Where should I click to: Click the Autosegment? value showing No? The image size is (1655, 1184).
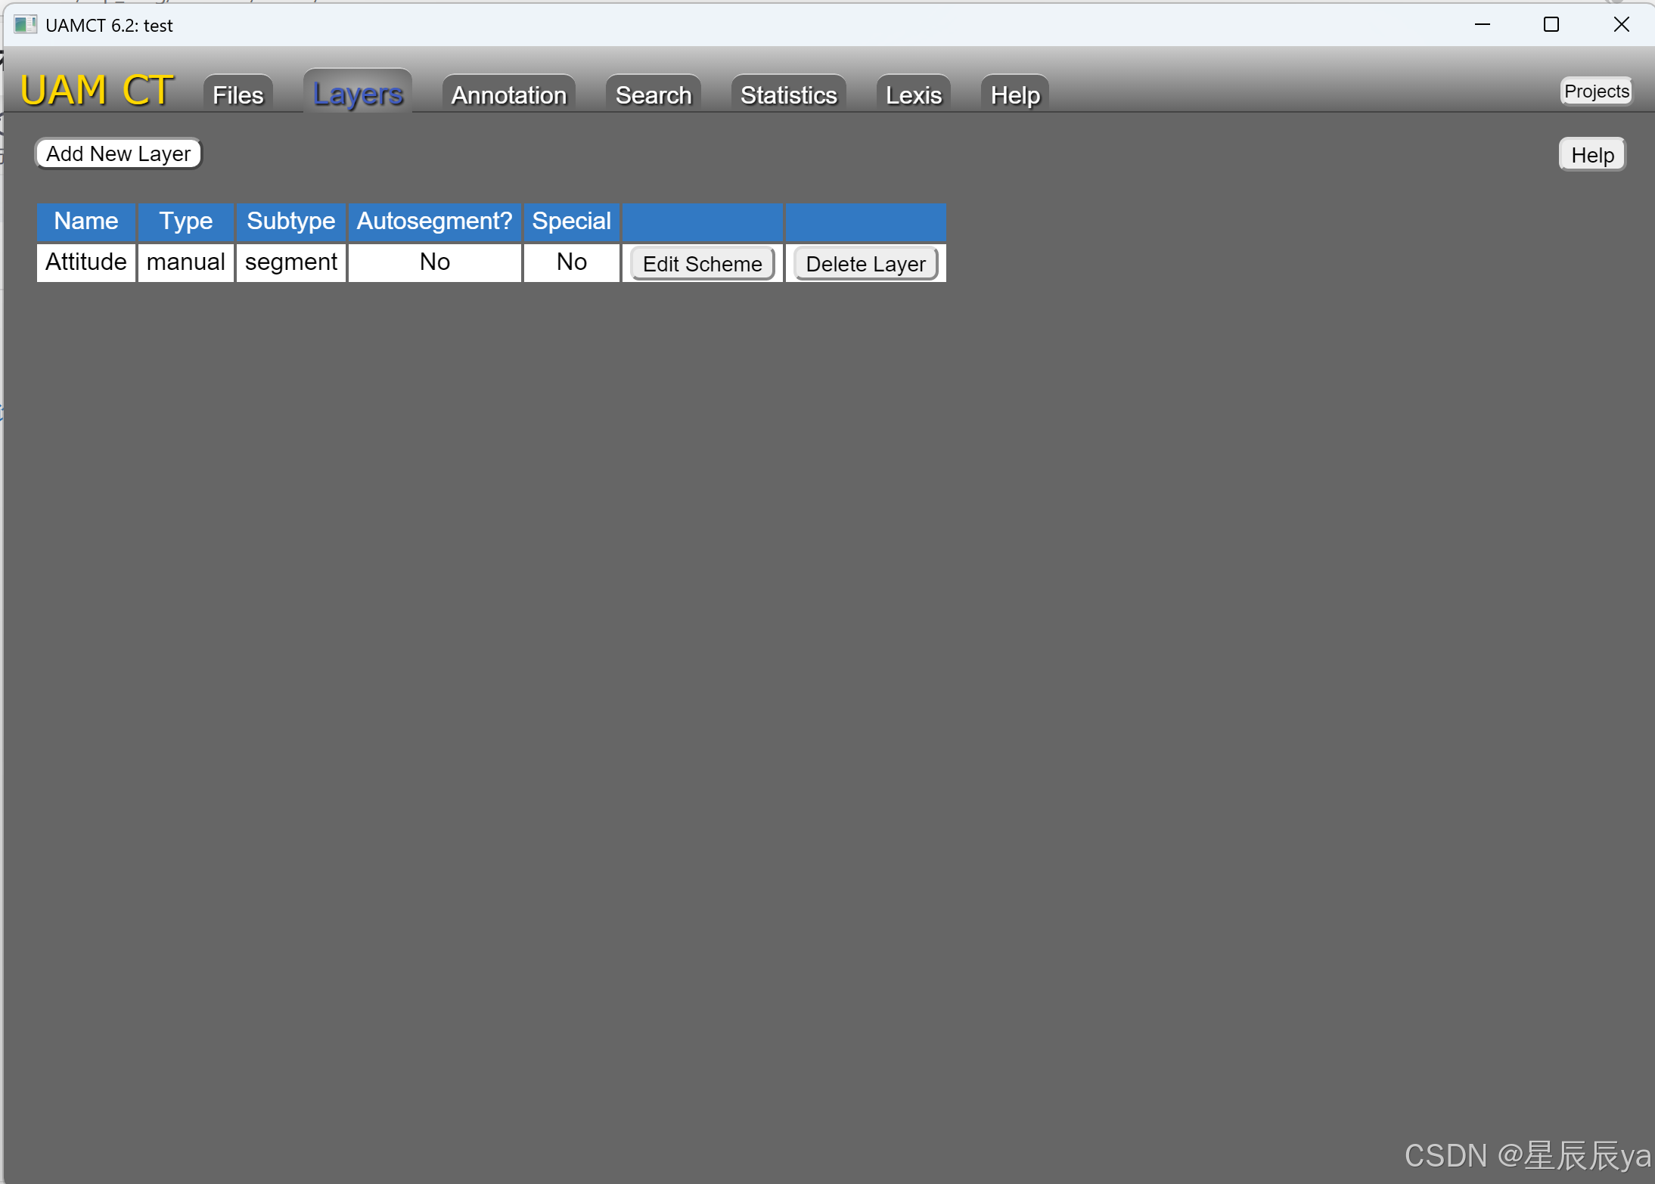click(433, 262)
